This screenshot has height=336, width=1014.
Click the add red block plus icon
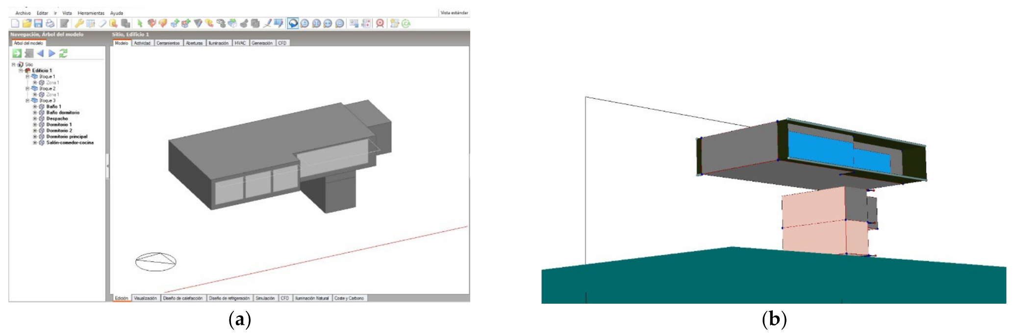click(186, 23)
